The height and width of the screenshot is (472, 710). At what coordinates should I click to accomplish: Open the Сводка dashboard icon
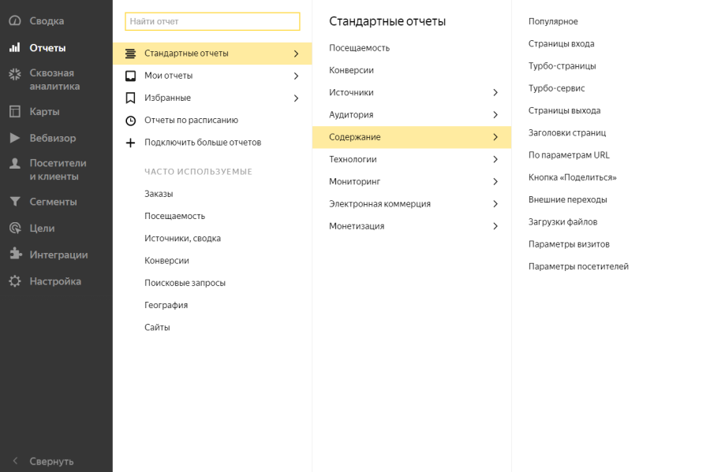click(x=15, y=20)
